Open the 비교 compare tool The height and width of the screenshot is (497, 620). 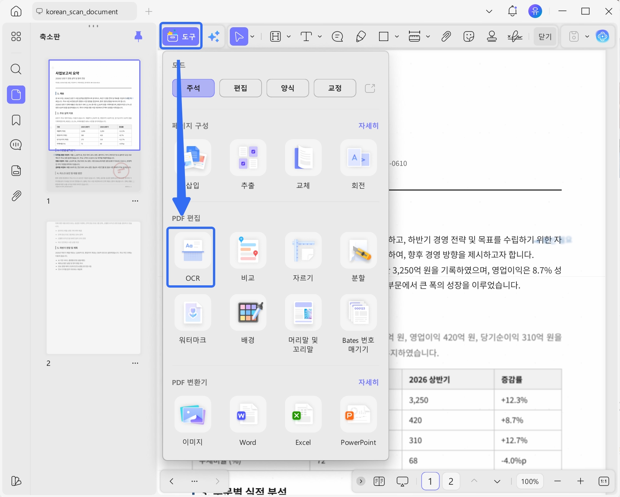pyautogui.click(x=248, y=257)
